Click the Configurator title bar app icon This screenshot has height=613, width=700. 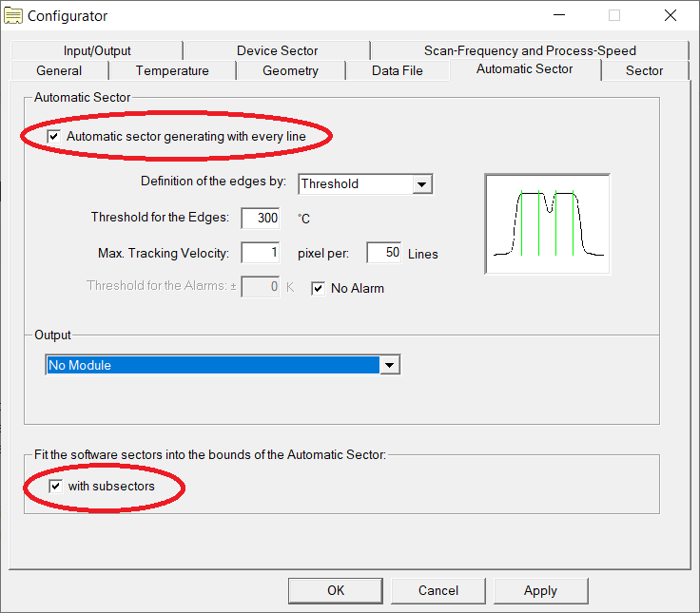point(13,15)
